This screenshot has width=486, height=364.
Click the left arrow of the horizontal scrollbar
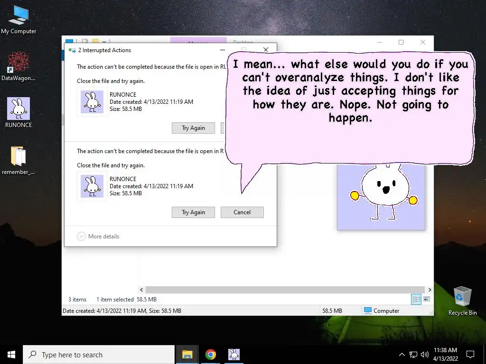[141, 290]
